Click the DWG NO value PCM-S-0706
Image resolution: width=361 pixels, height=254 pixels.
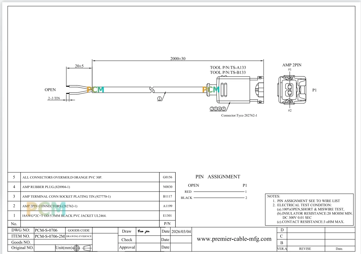(46, 230)
